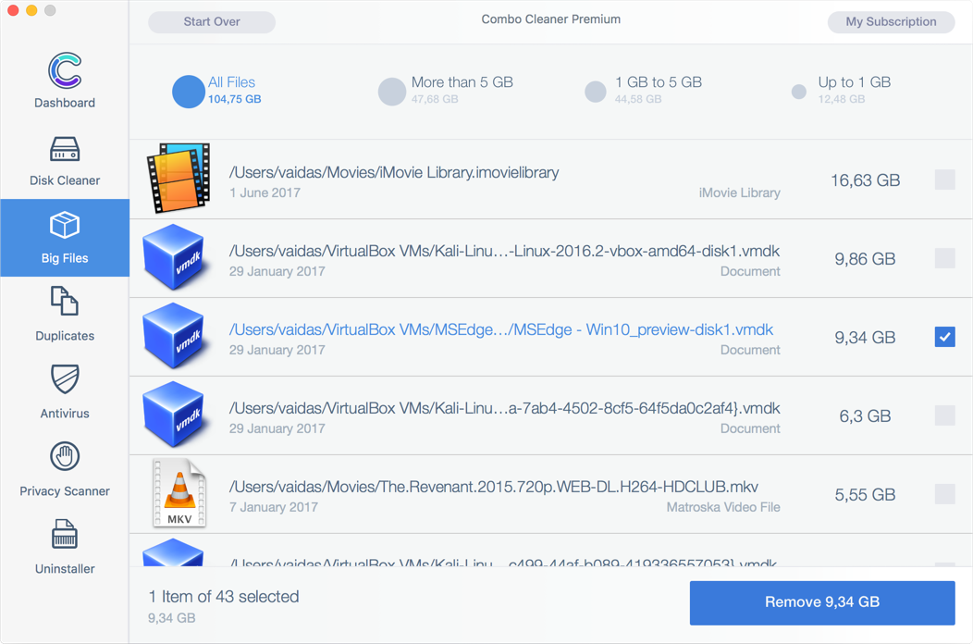The width and height of the screenshot is (973, 644).
Task: Uncheck the MSEdge Win10_preview 9,34 GB checkbox
Action: 944,337
